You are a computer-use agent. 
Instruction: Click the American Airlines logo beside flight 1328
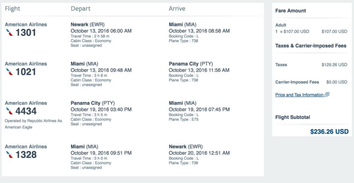coord(9,155)
